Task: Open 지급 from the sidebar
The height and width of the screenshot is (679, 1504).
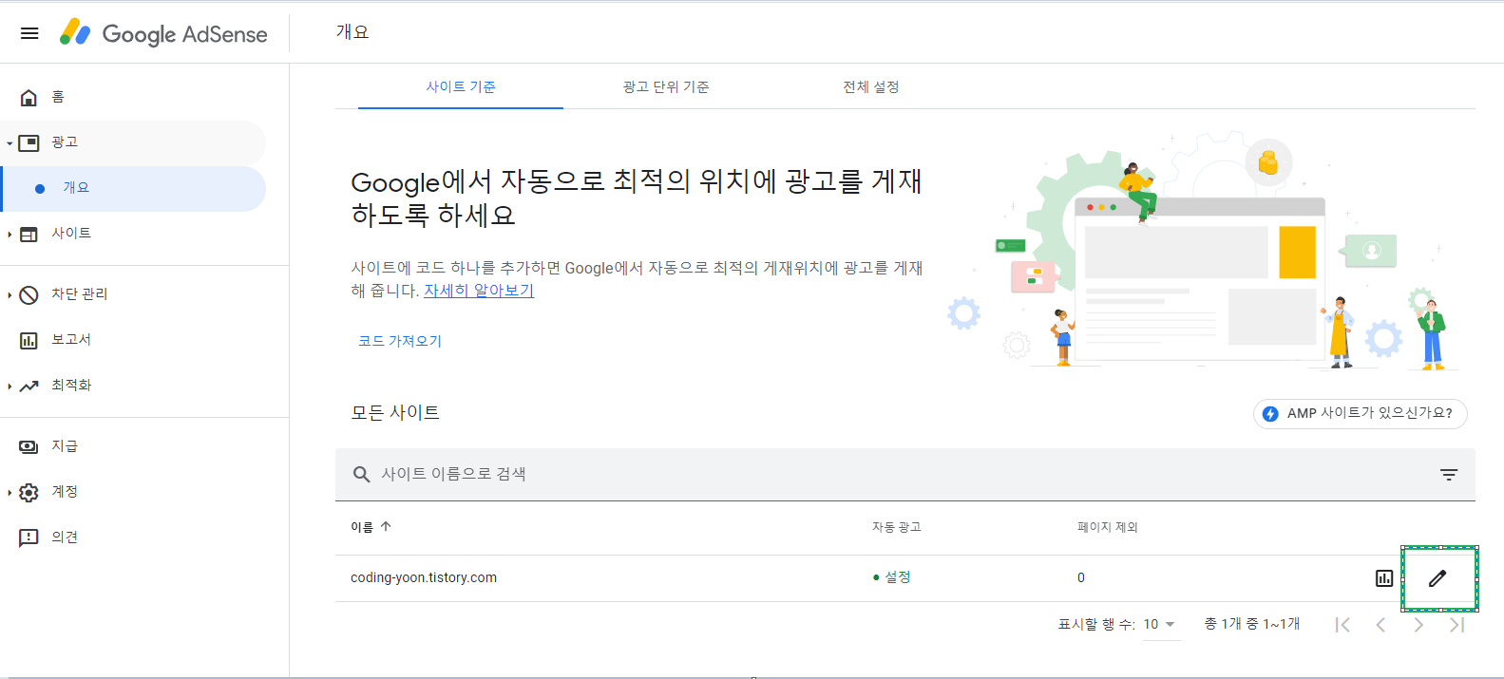Action: click(x=133, y=446)
